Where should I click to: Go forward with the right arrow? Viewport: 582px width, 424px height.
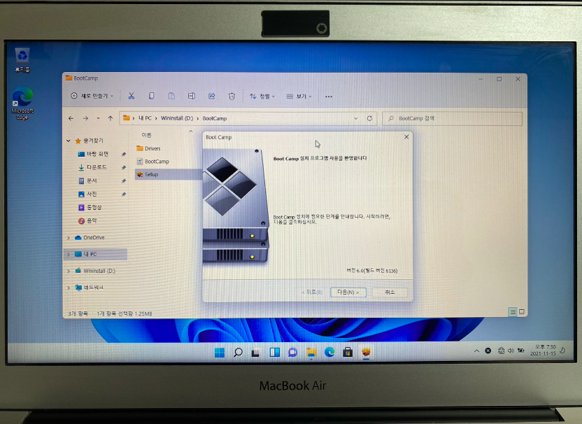(86, 118)
